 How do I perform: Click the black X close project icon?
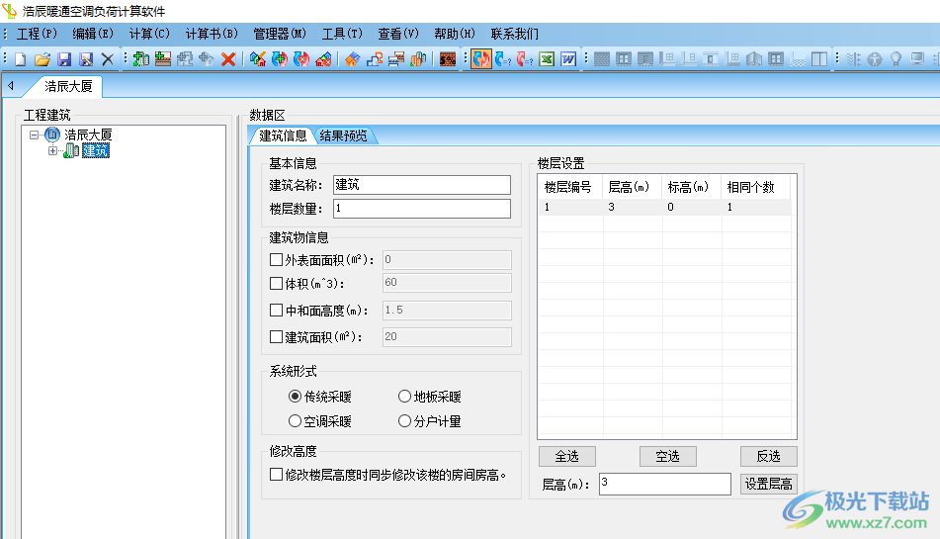[108, 58]
